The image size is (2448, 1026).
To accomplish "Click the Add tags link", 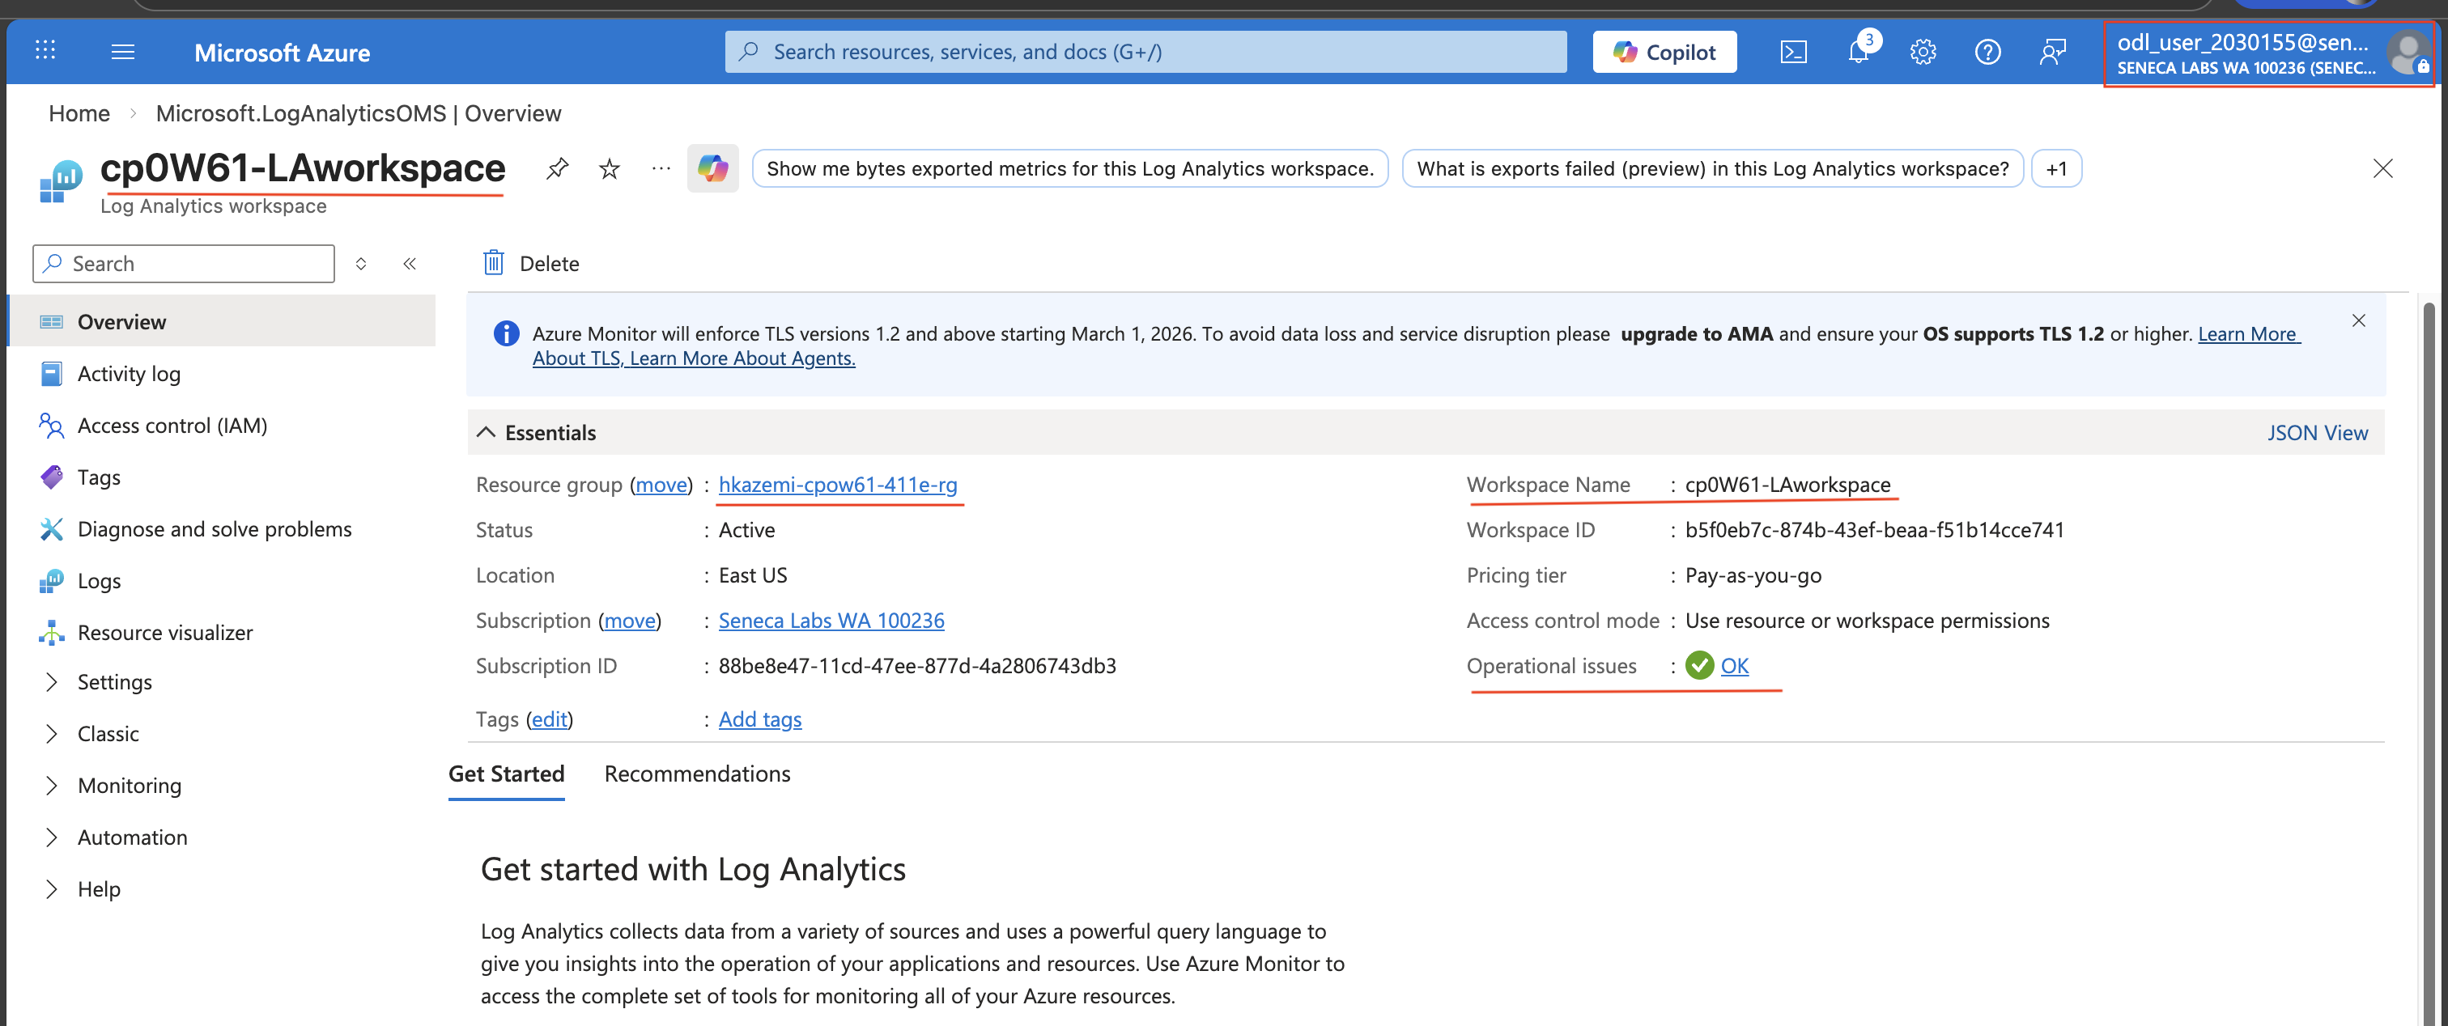I will tap(760, 719).
